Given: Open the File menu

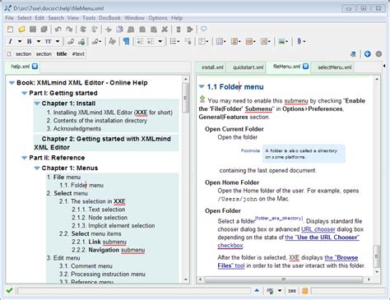Looking at the screenshot, I should tap(9, 18).
